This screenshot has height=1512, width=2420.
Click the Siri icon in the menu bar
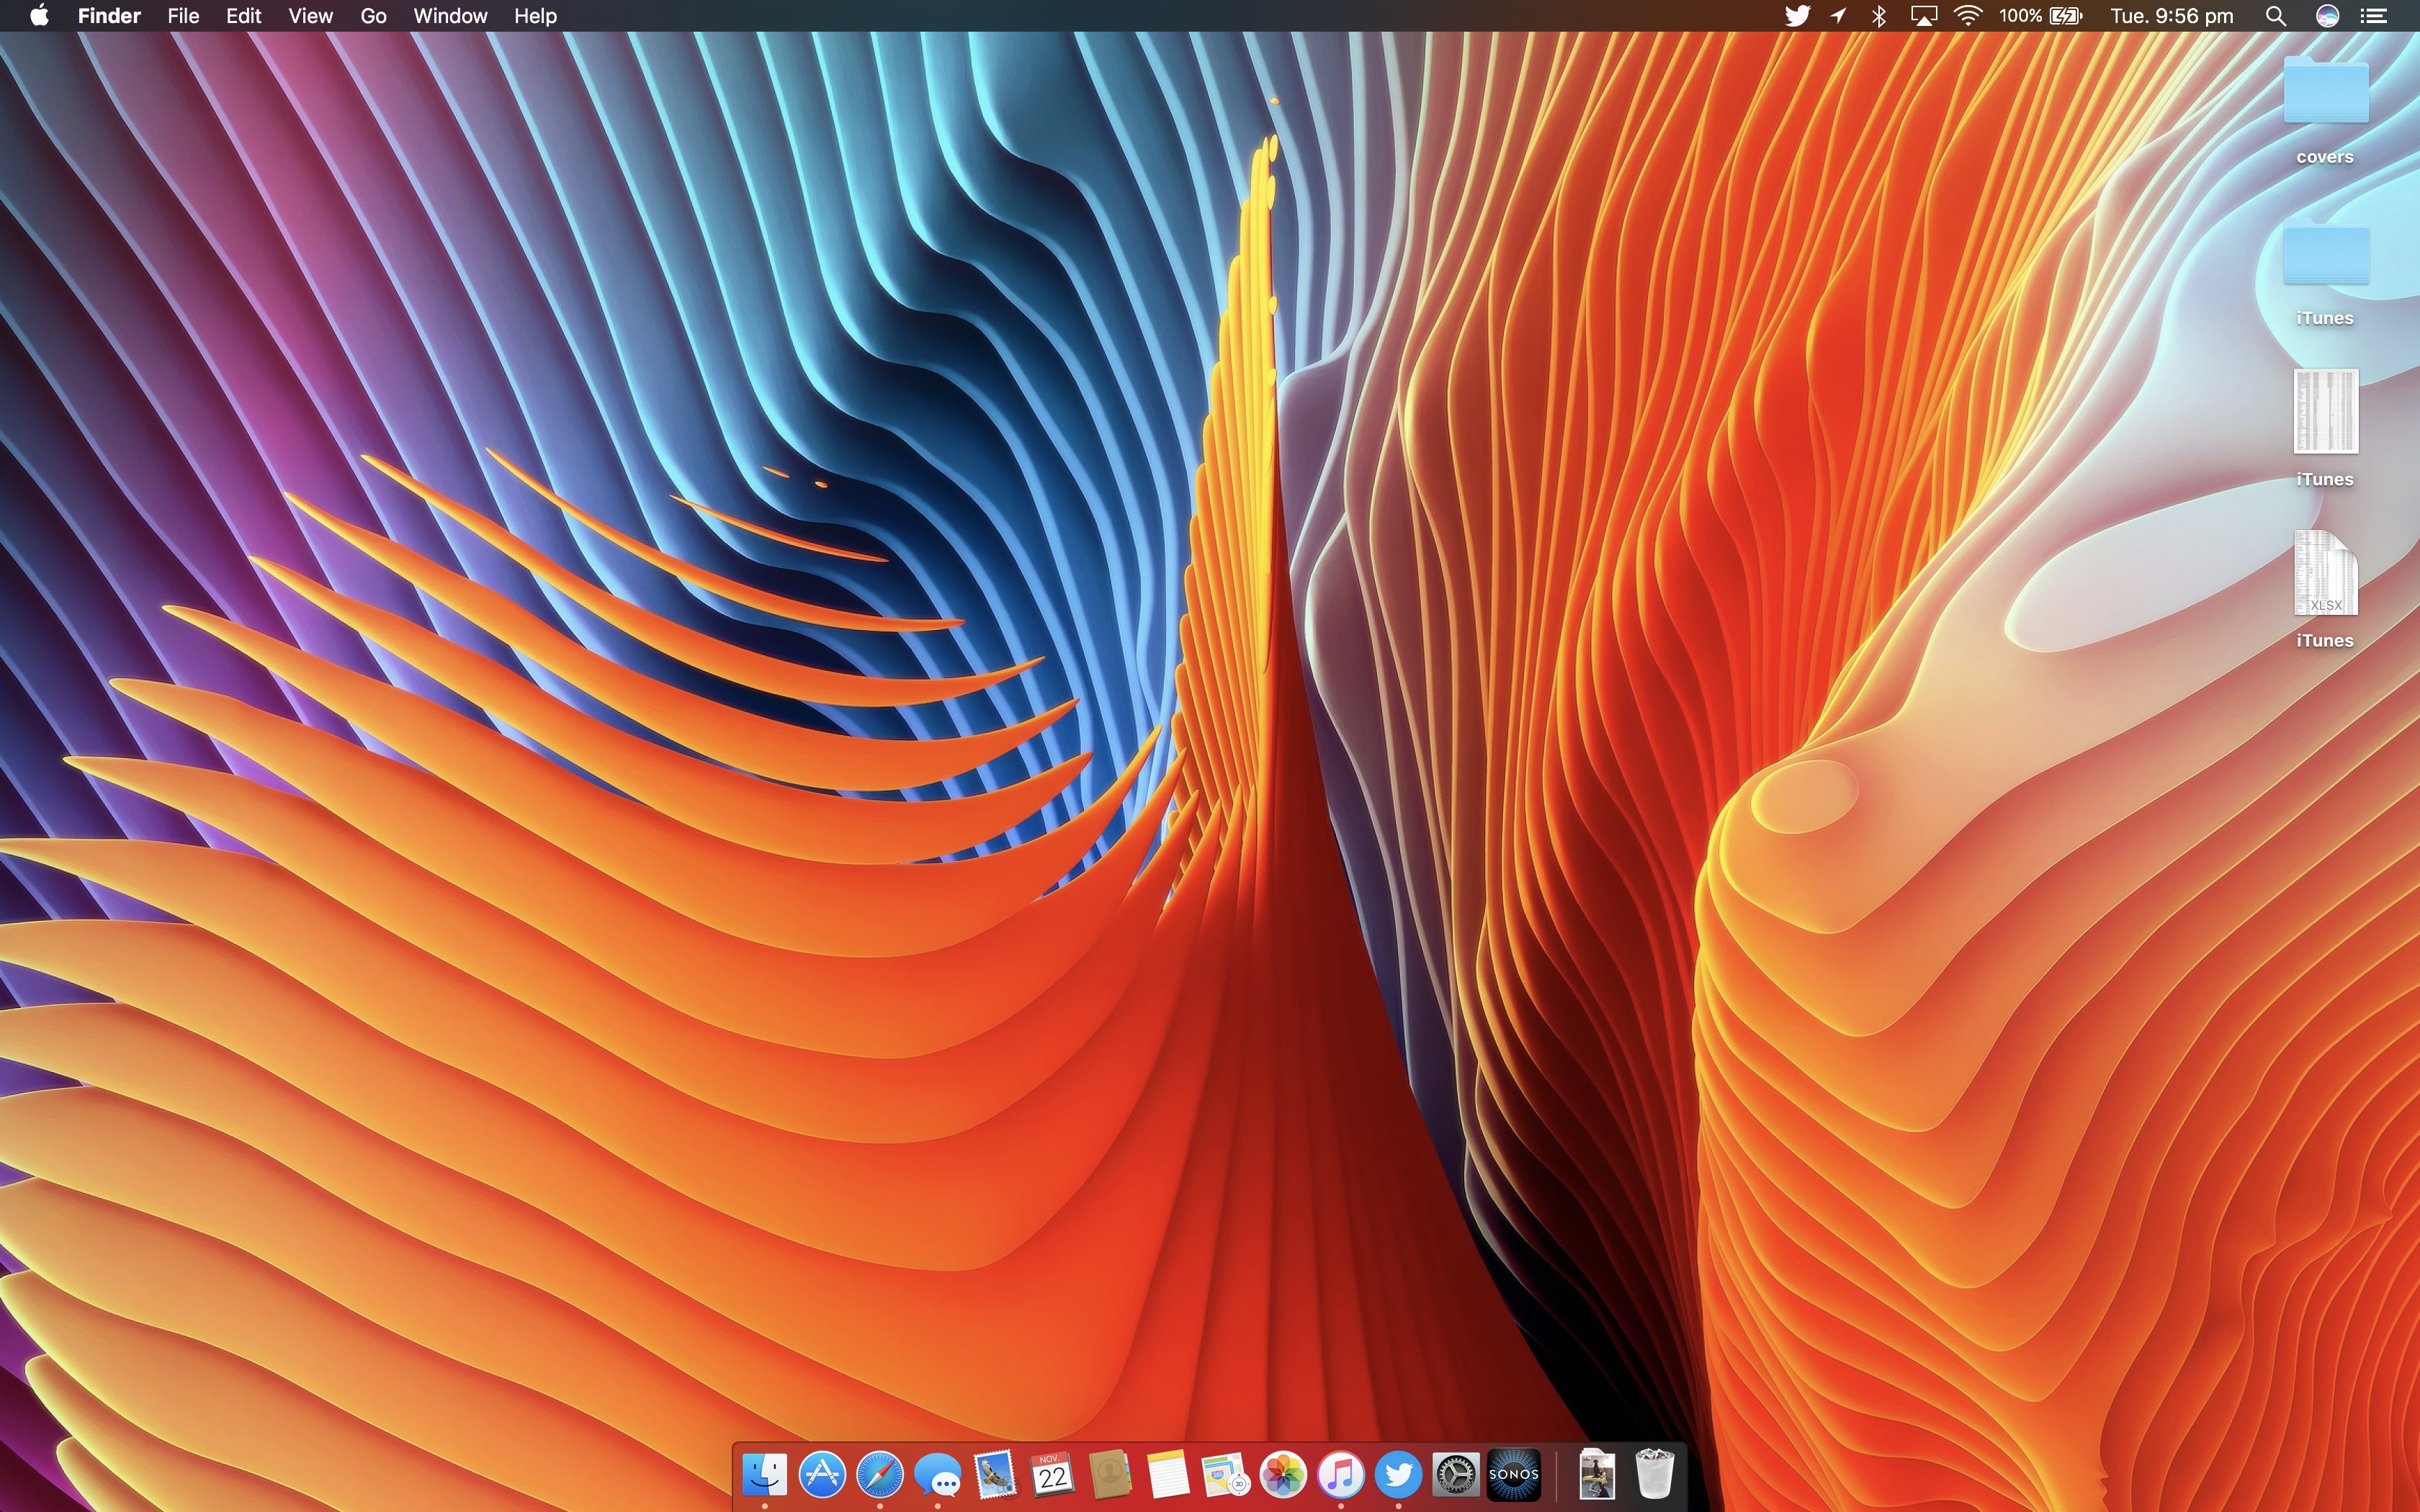coord(2327,16)
